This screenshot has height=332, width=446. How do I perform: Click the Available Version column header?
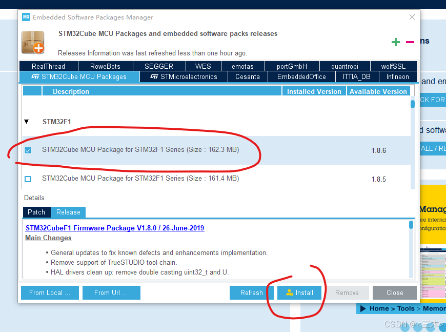(378, 91)
